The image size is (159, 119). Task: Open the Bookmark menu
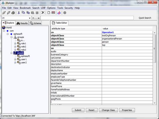pos(25,8)
